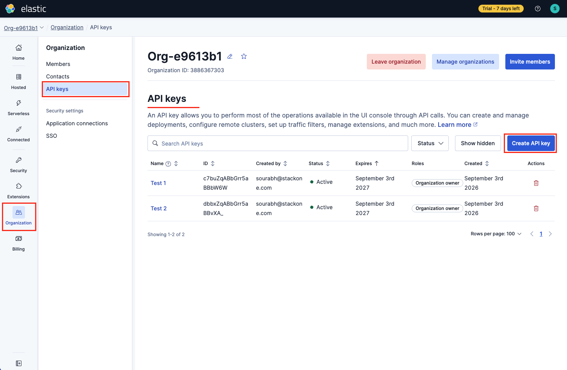Click the Roles column header
567x370 pixels.
coord(418,164)
